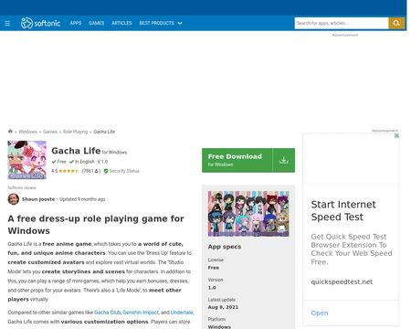411x329 pixels.
Task: Open Shaun Jooste's author avatar
Action: click(x=14, y=199)
